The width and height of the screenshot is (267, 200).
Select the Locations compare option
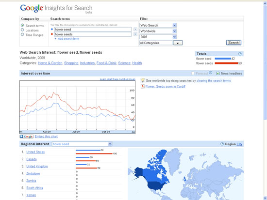[x=22, y=30]
